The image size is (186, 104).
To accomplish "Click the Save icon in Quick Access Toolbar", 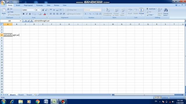I will click(x=8, y=2).
